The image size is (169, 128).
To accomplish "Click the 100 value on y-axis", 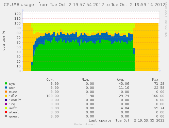I will pos(17,23).
